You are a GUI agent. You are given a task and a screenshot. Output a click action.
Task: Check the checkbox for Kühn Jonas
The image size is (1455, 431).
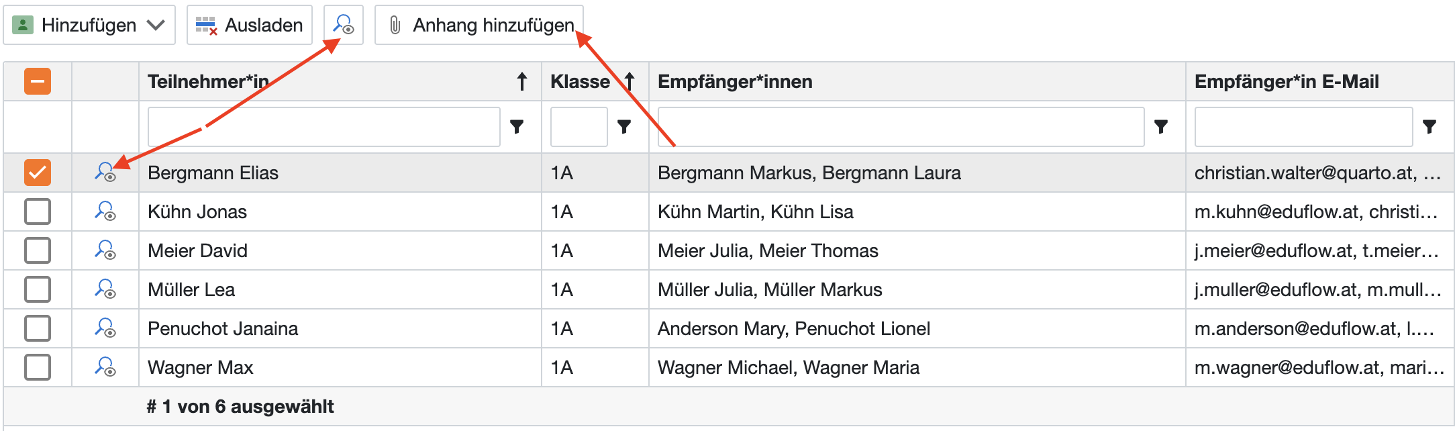pyautogui.click(x=38, y=211)
